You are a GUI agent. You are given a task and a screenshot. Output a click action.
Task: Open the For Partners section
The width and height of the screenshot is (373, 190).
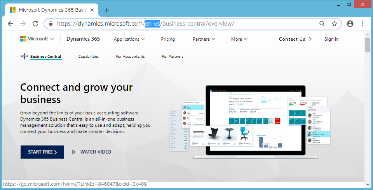click(173, 57)
